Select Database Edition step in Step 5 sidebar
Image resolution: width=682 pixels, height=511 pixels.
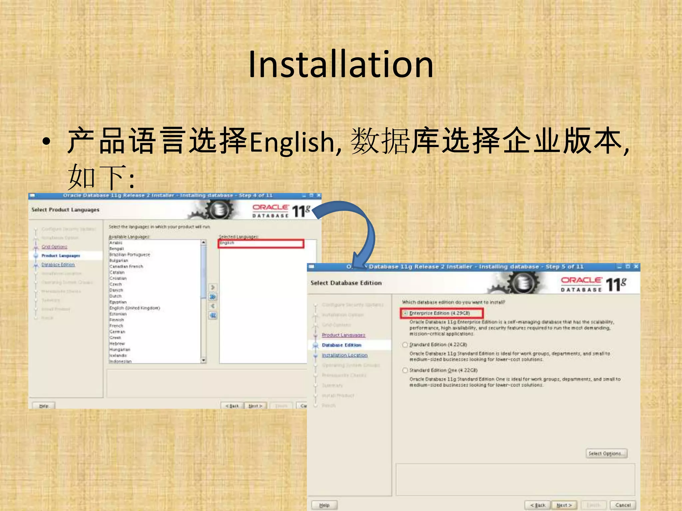point(342,345)
